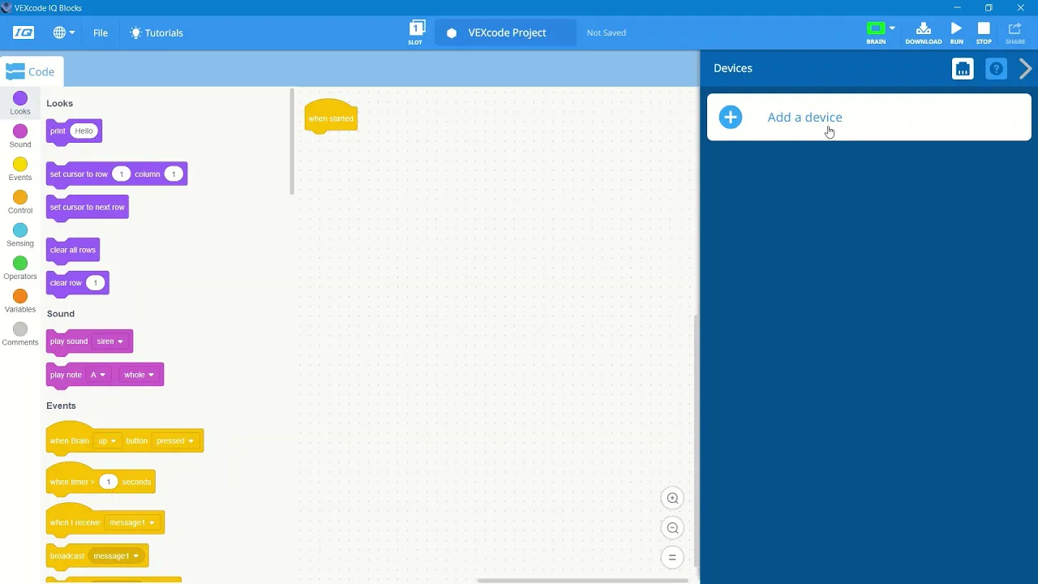This screenshot has width=1038, height=584.
Task: Select the Sound category circle
Action: pyautogui.click(x=20, y=131)
